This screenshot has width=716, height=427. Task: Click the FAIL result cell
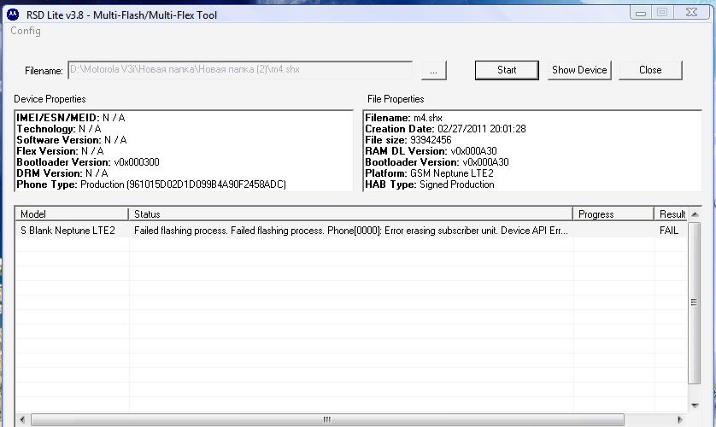669,231
